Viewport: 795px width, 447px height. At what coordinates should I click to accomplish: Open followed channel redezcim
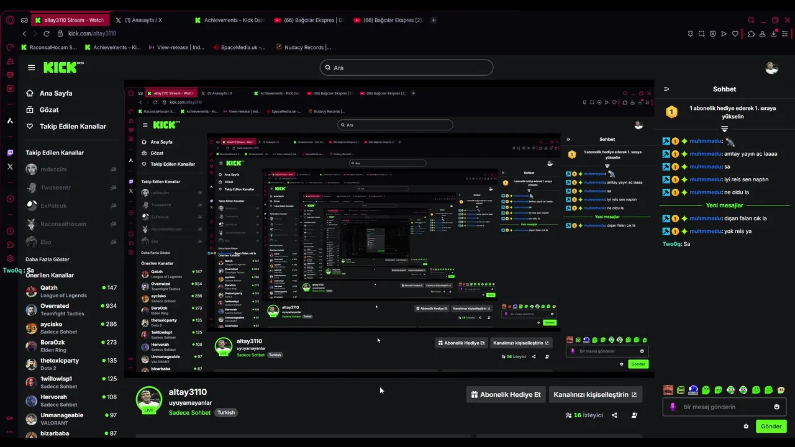[71, 169]
